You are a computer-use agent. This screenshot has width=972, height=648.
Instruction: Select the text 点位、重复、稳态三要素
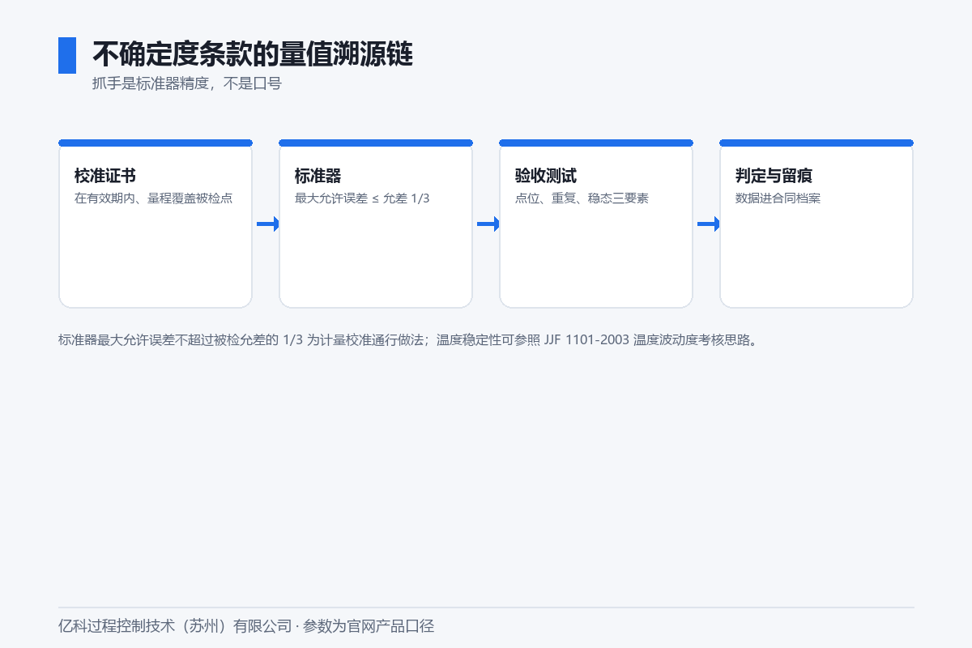(x=582, y=198)
